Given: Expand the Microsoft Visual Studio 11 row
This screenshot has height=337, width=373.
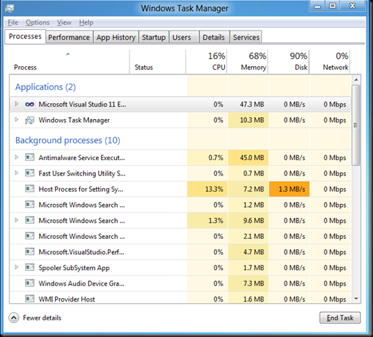Looking at the screenshot, I should [17, 104].
